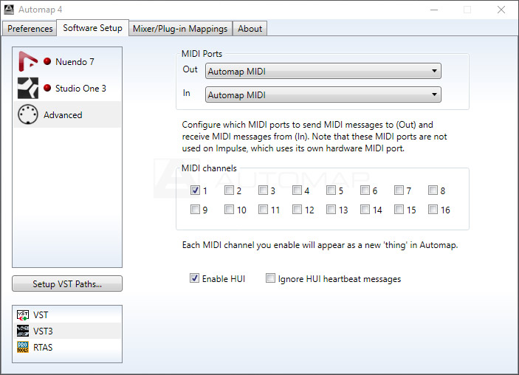Click the Studio One 3 logo icon
This screenshot has height=375, width=519.
[x=28, y=89]
